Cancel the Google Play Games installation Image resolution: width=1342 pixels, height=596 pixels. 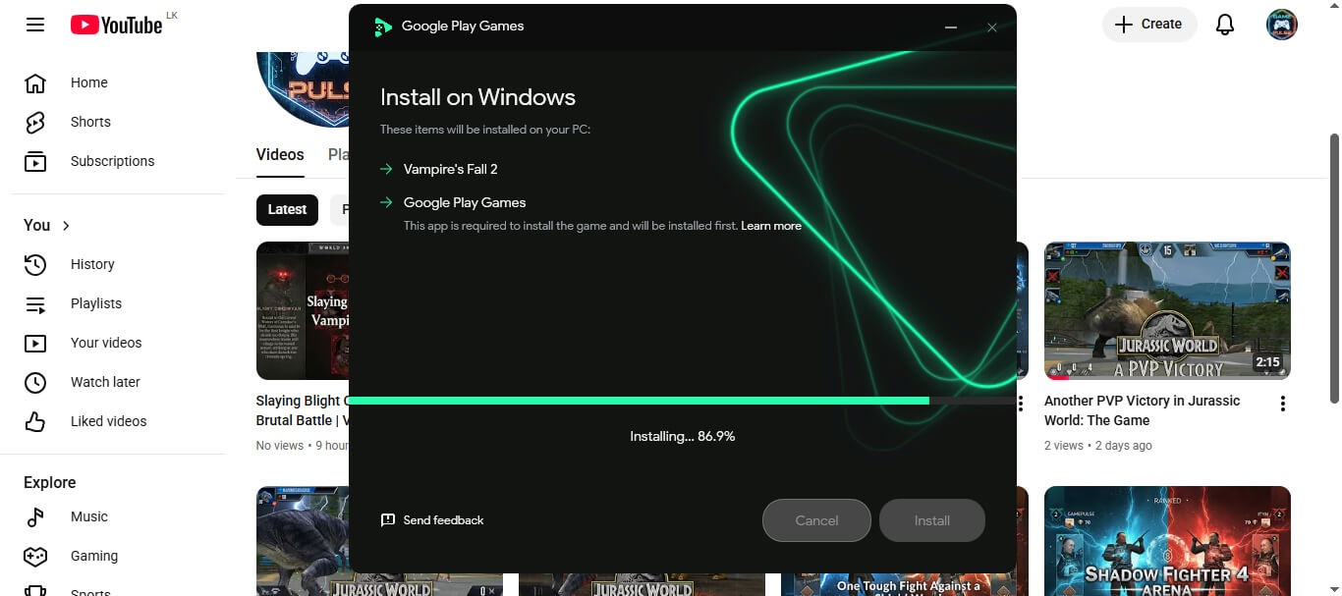coord(815,520)
